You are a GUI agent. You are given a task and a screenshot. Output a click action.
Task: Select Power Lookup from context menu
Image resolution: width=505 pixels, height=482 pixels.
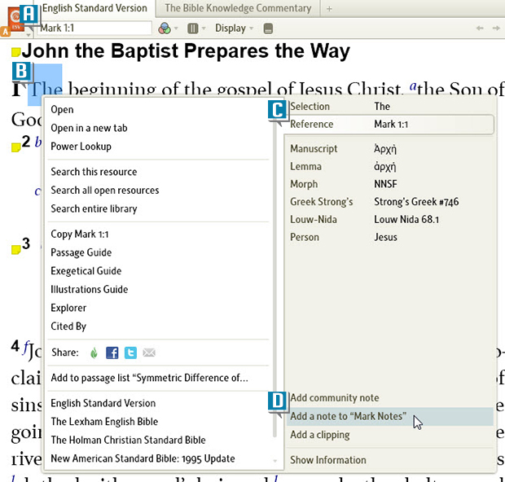(x=81, y=147)
